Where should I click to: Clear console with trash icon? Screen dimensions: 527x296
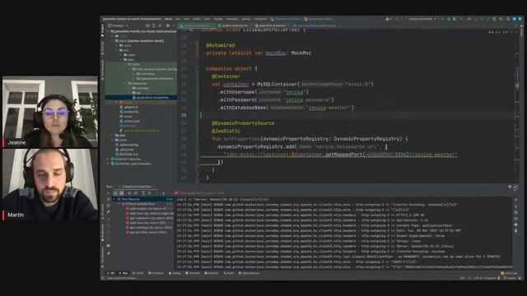[x=516, y=230]
